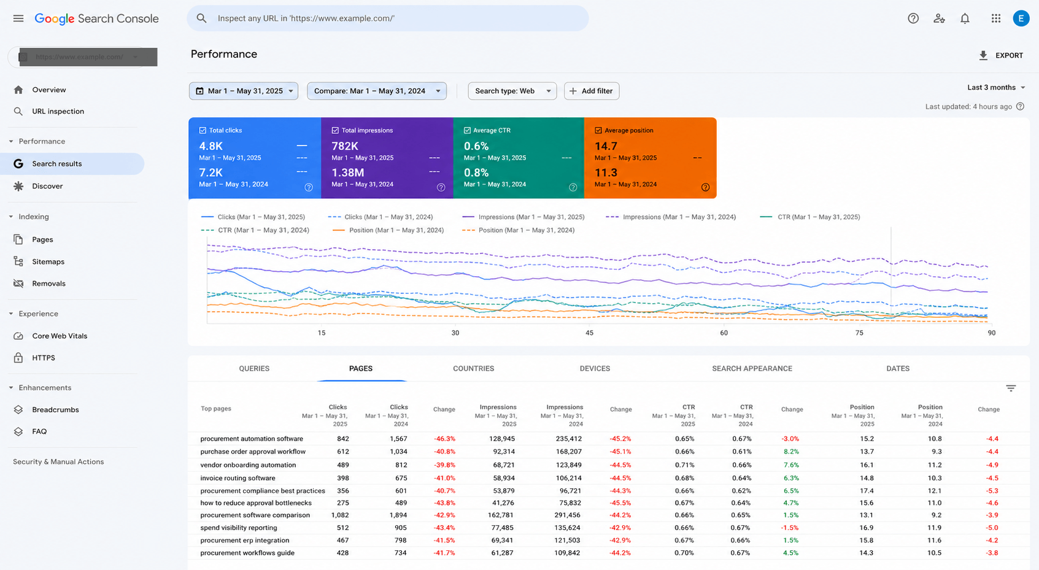Viewport: 1039px width, 570px height.
Task: Collapse the Experience sidebar section
Action: tap(11, 314)
